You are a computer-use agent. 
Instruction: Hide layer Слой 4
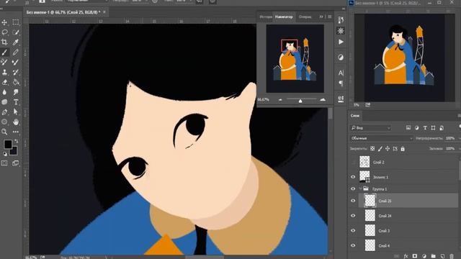click(353, 245)
